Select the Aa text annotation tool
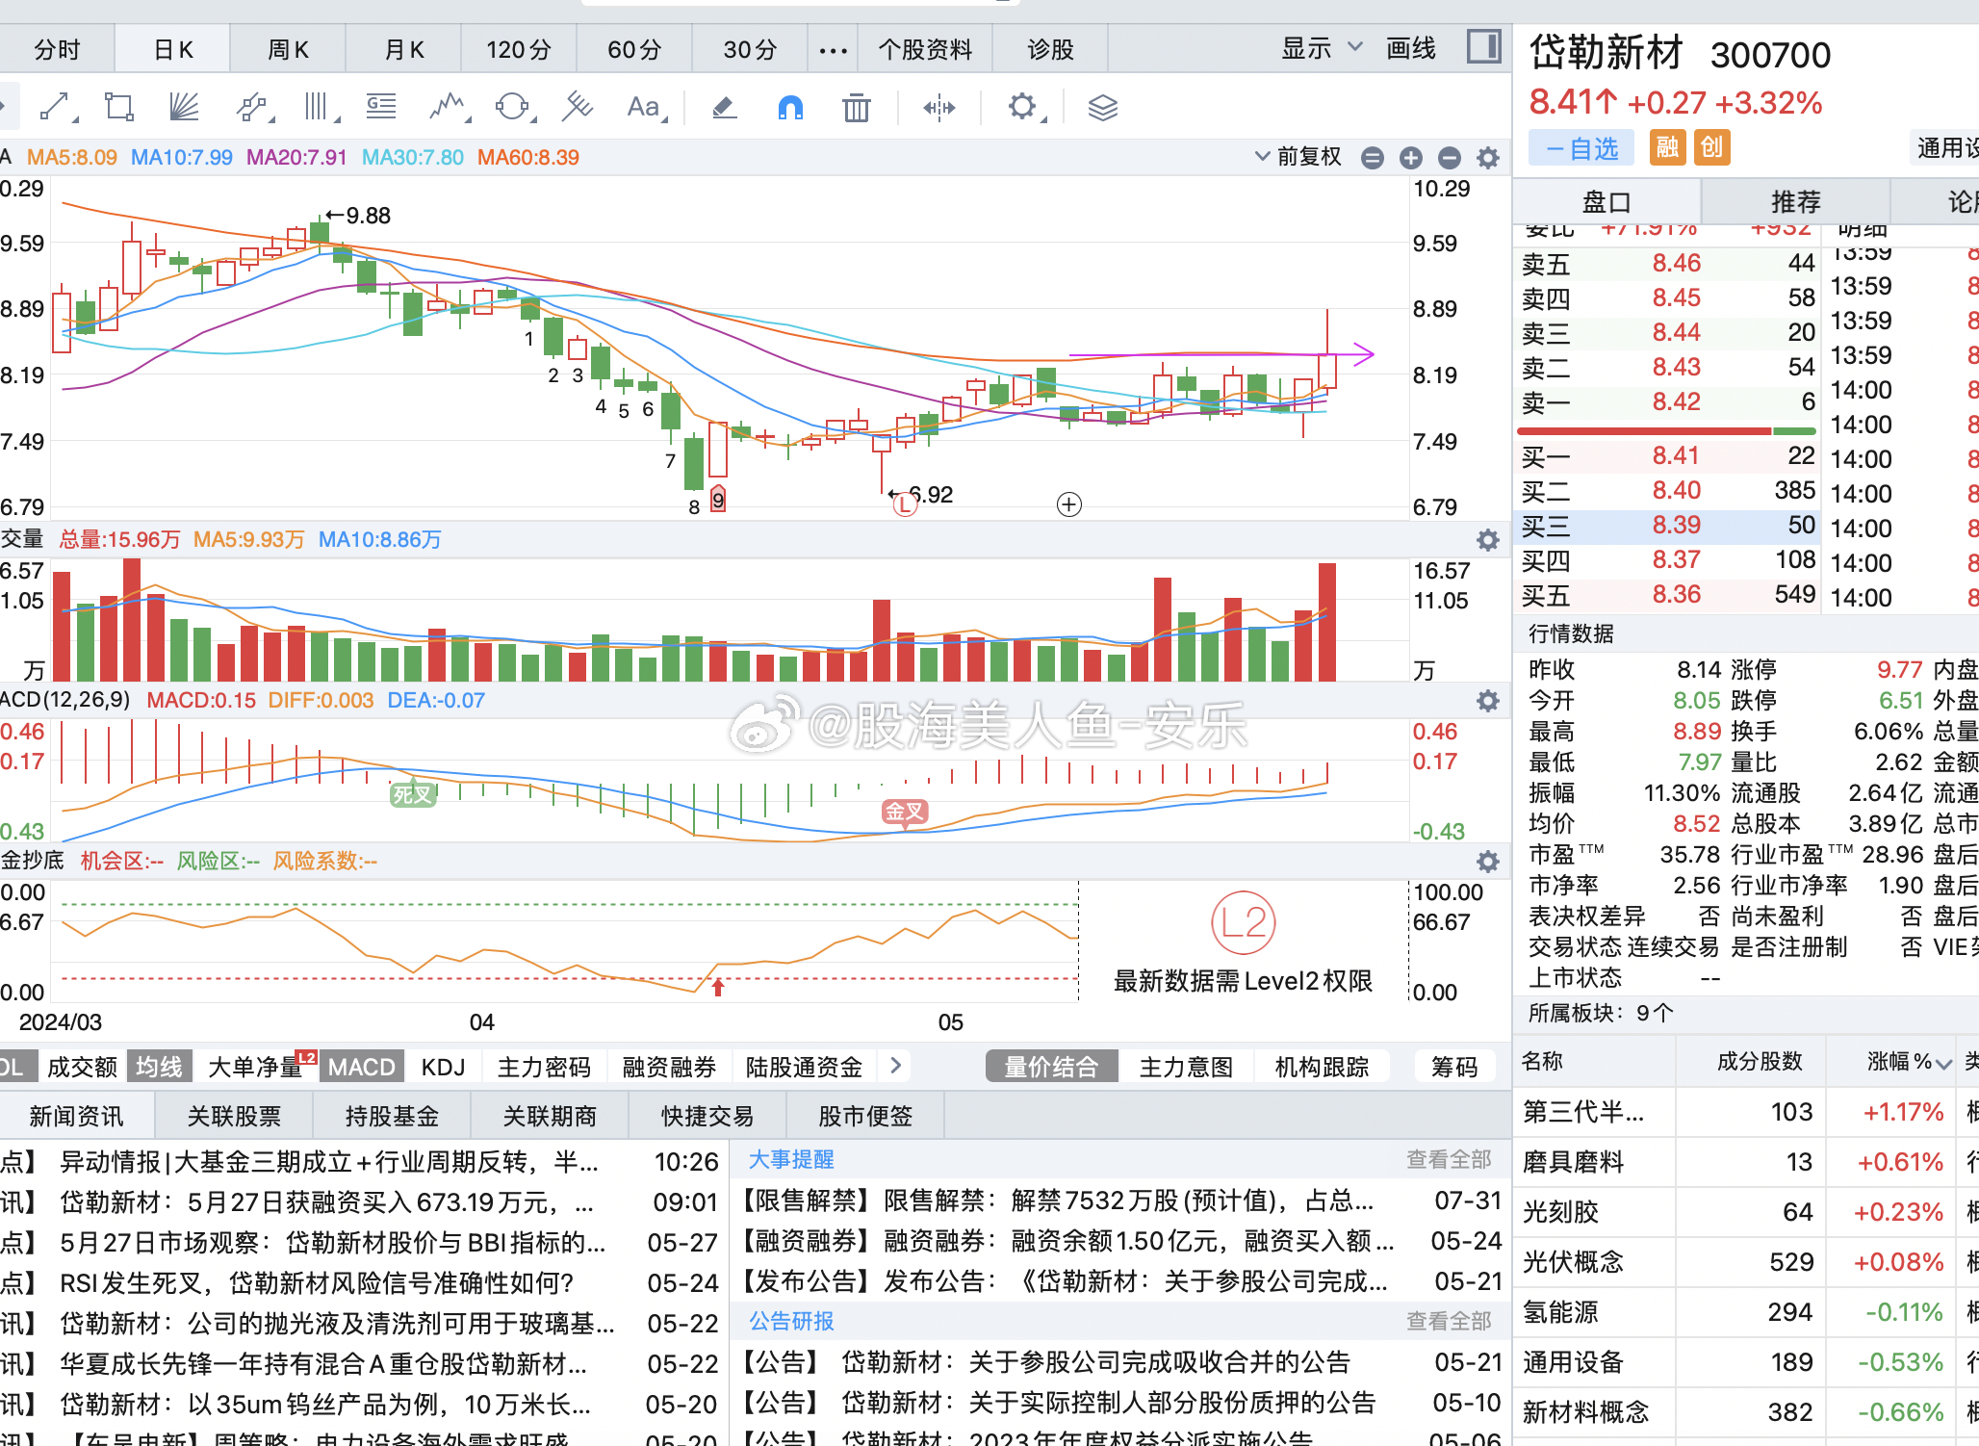1979x1446 pixels. click(643, 107)
